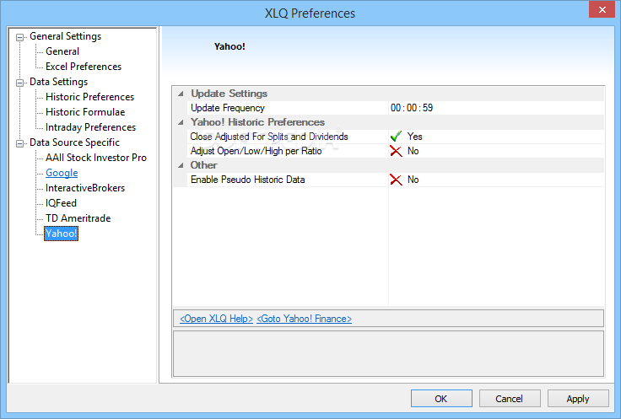621x419 pixels.
Task: Collapse the Data Source Specific node
Action: [x=19, y=143]
